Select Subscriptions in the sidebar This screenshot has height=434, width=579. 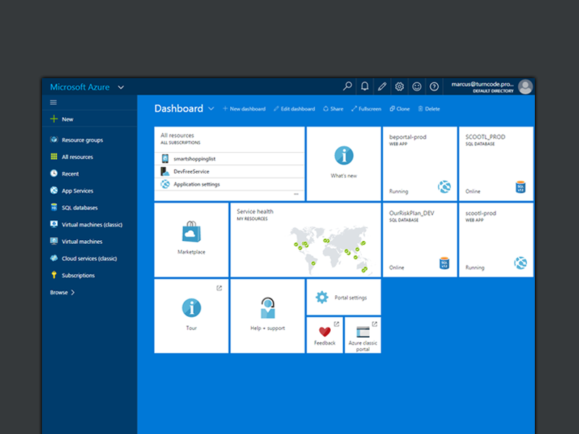78,276
